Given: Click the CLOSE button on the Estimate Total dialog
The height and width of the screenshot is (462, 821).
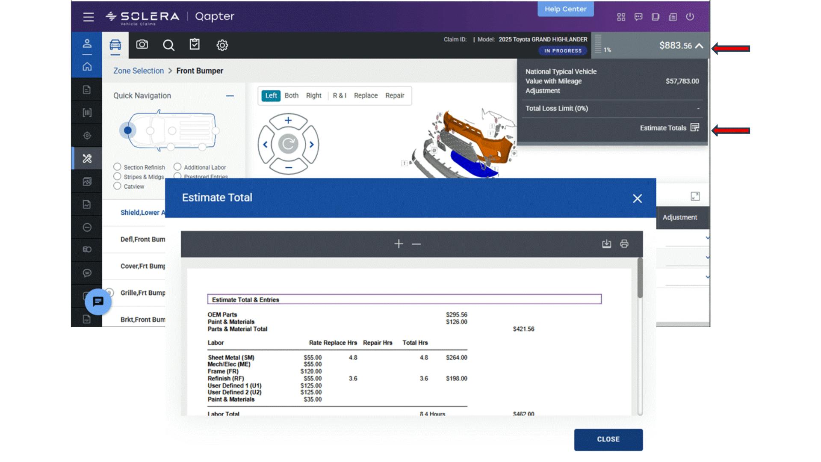Looking at the screenshot, I should (608, 439).
